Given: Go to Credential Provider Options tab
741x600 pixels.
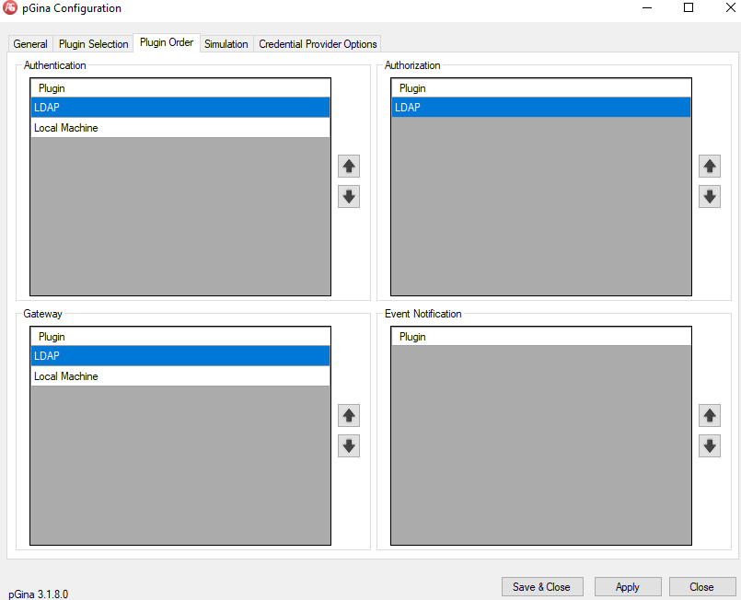Looking at the screenshot, I should pos(318,44).
